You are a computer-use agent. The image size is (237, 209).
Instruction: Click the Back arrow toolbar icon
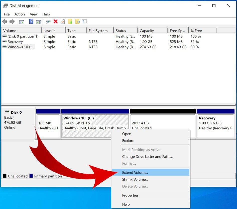pyautogui.click(x=5, y=22)
